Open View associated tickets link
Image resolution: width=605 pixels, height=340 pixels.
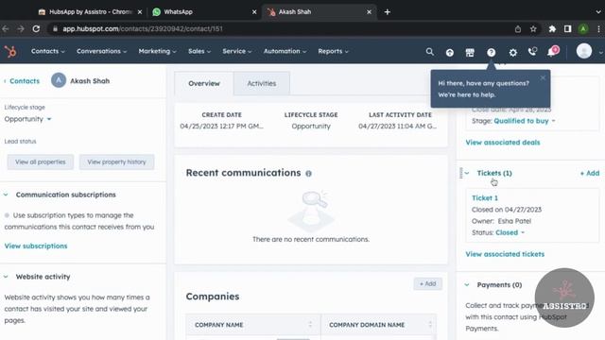coord(505,254)
